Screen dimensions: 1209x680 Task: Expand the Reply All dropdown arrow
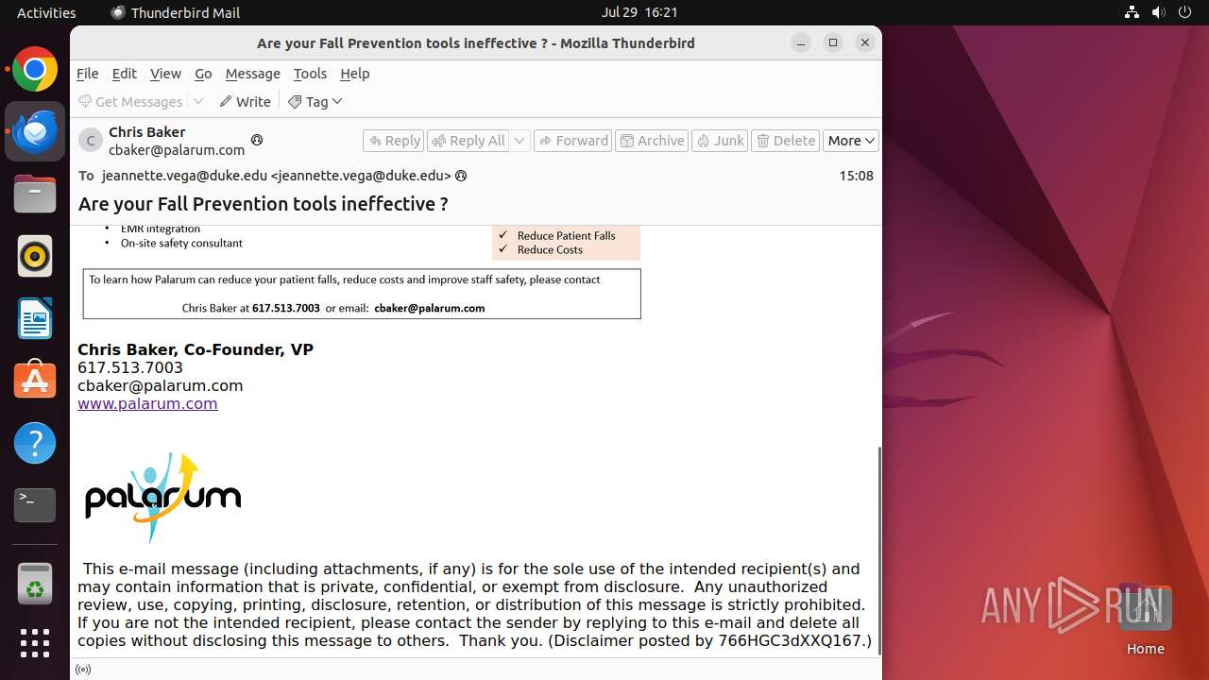click(x=519, y=141)
